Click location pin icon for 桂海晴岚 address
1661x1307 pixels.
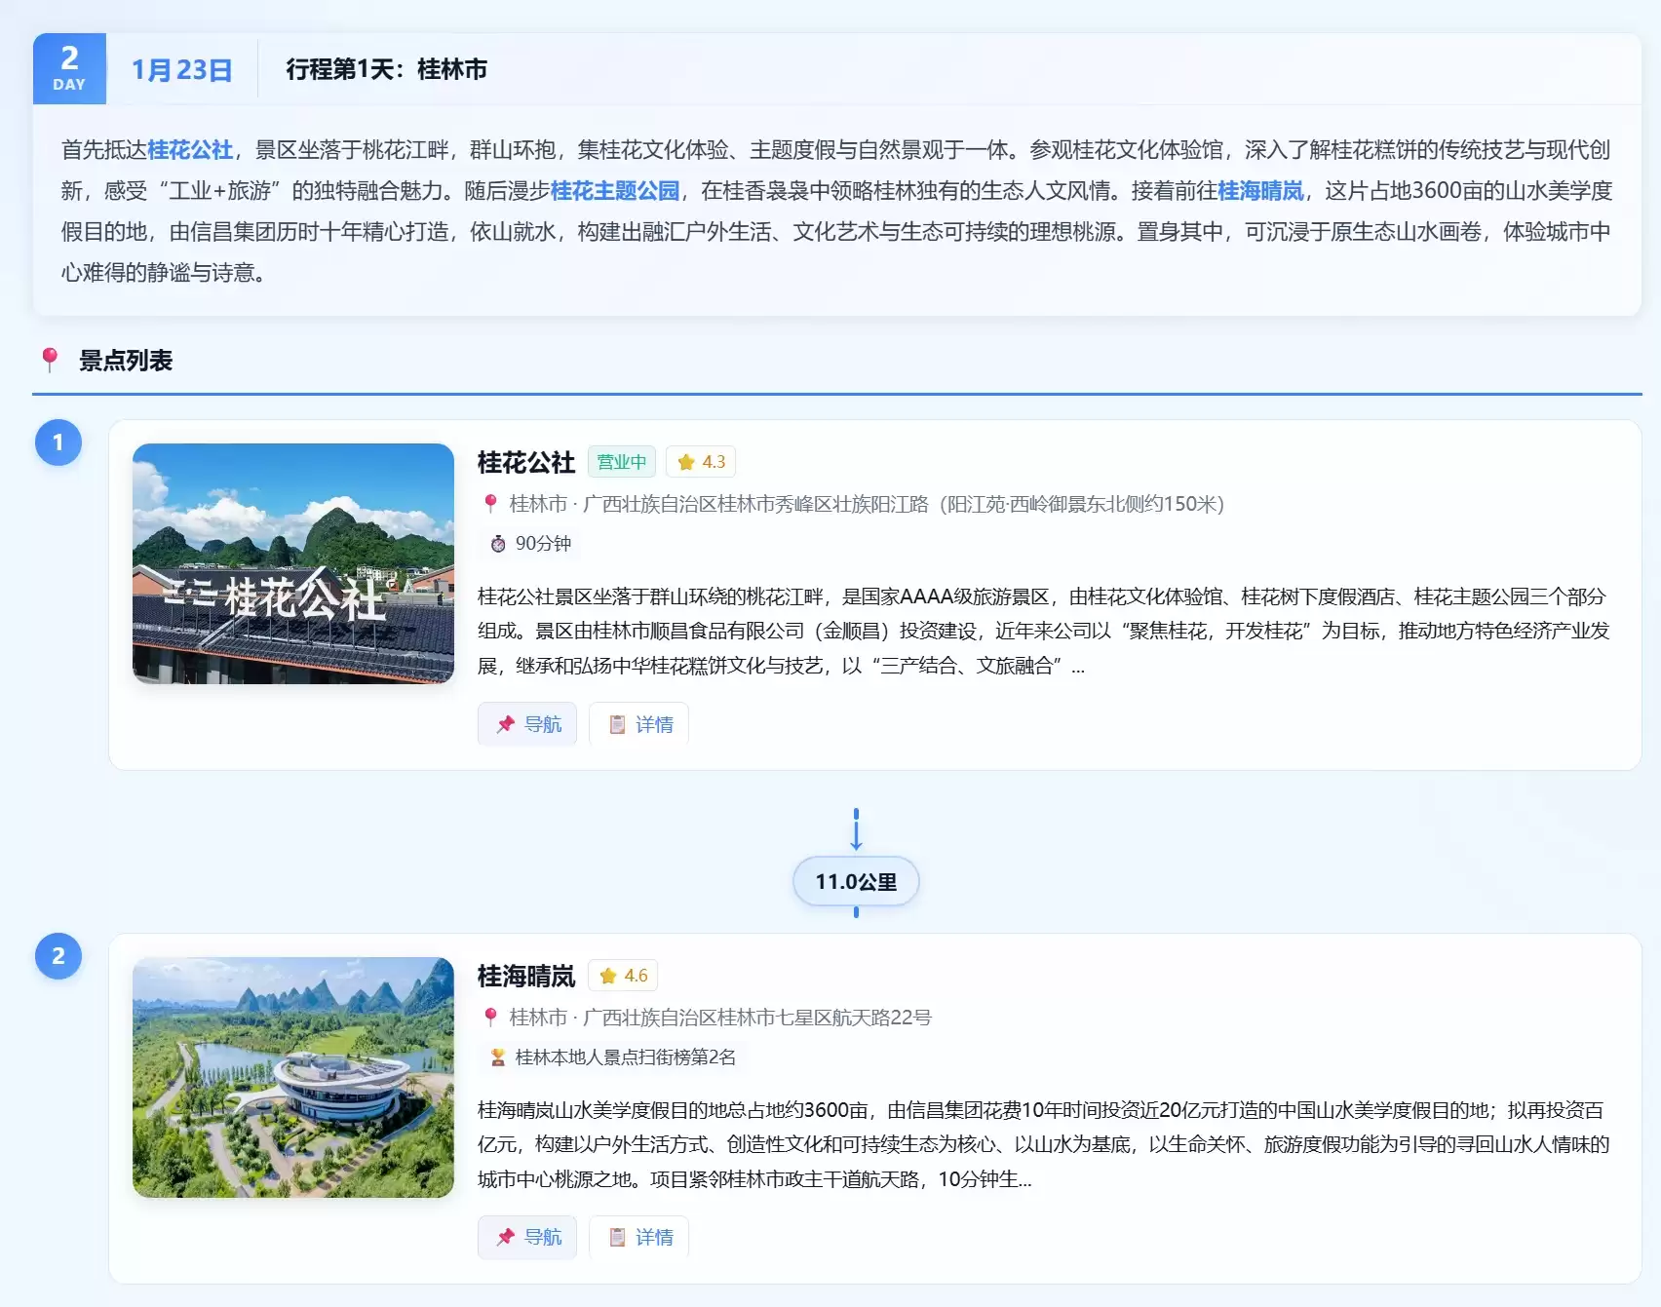point(491,1018)
